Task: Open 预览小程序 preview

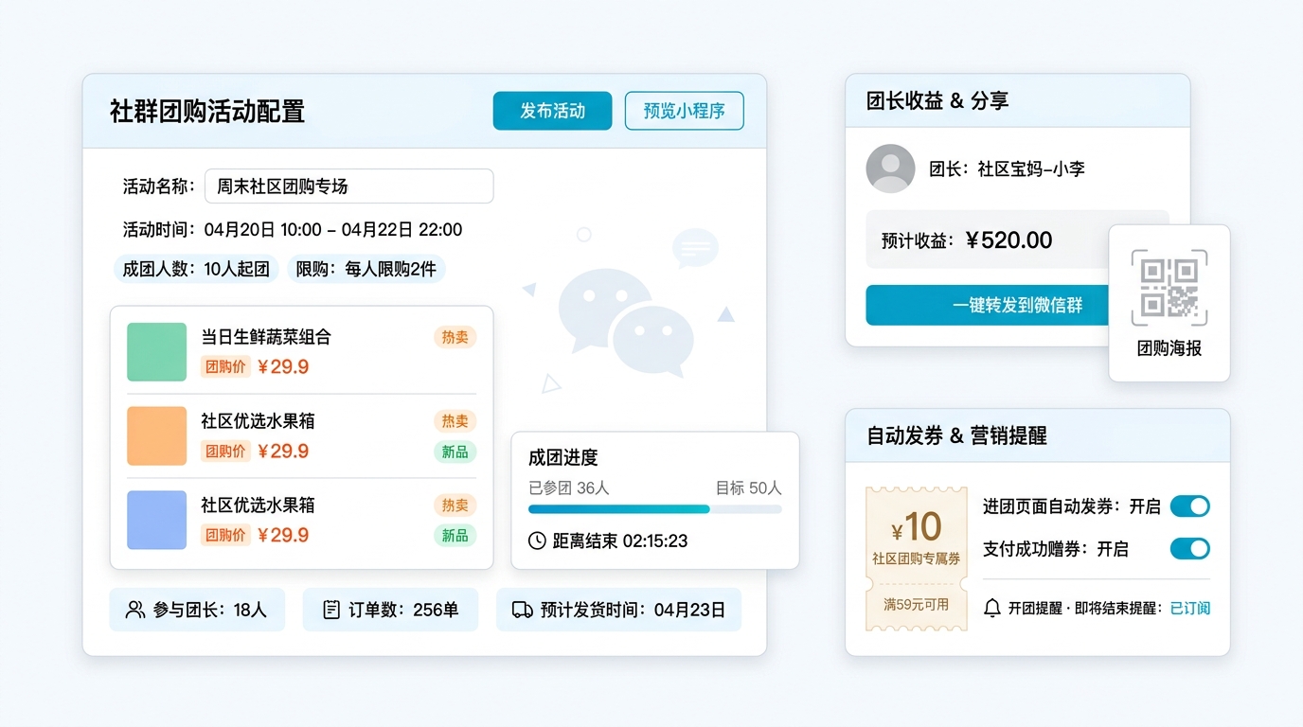Action: coord(684,111)
